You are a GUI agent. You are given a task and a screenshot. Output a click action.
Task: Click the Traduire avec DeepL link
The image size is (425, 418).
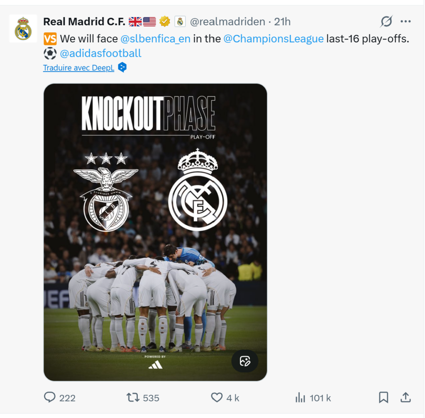(x=78, y=68)
